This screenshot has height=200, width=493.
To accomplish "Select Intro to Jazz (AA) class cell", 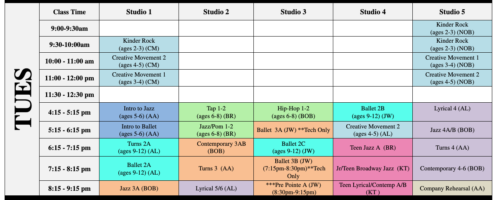I will 139,112.
